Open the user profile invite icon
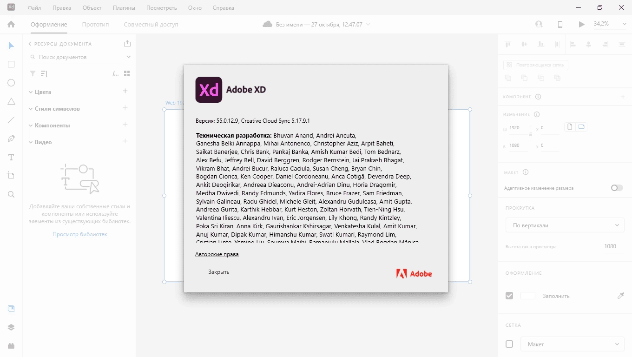Screen dimensions: 632x357 point(539,24)
